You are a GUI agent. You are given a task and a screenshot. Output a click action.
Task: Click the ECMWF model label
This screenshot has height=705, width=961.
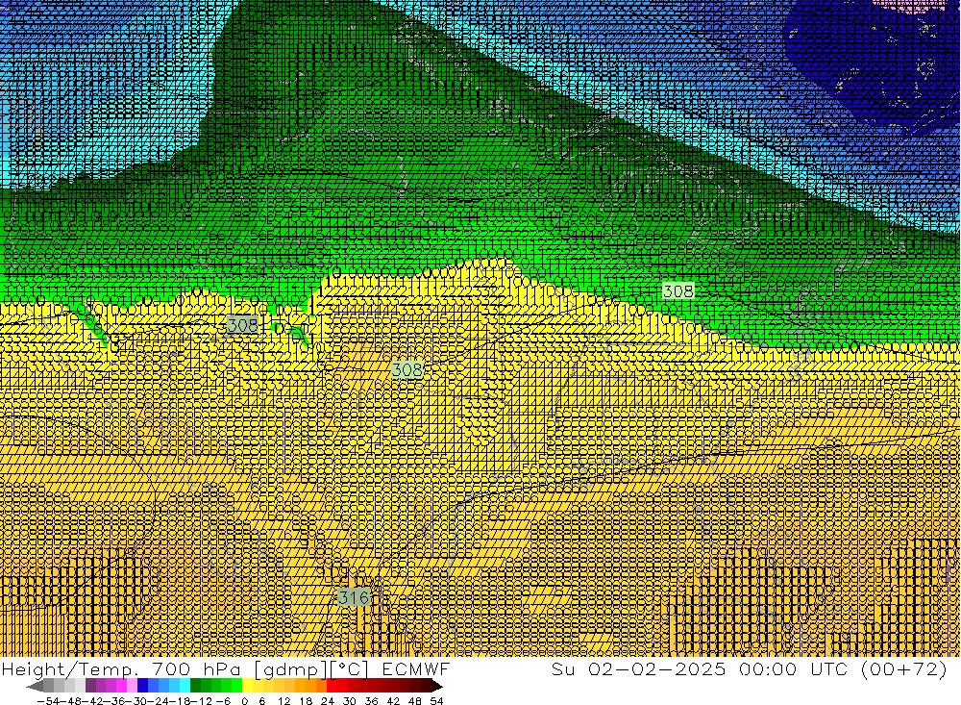click(x=415, y=668)
